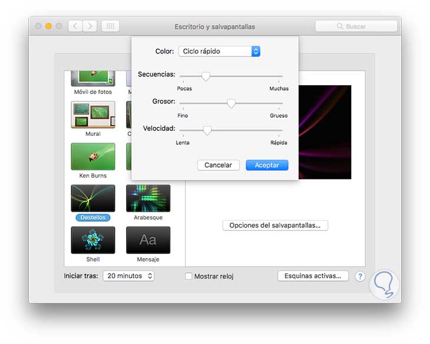Show all preferences grid button
Viewport: 430px width, 344px height.
click(110, 26)
